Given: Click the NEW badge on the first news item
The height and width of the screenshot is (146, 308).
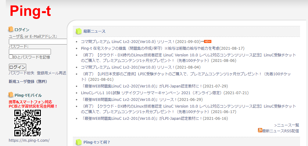Looking at the screenshot, I should point(208,41).
